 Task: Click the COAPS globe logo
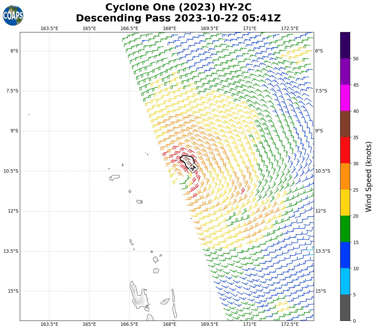tap(13, 16)
